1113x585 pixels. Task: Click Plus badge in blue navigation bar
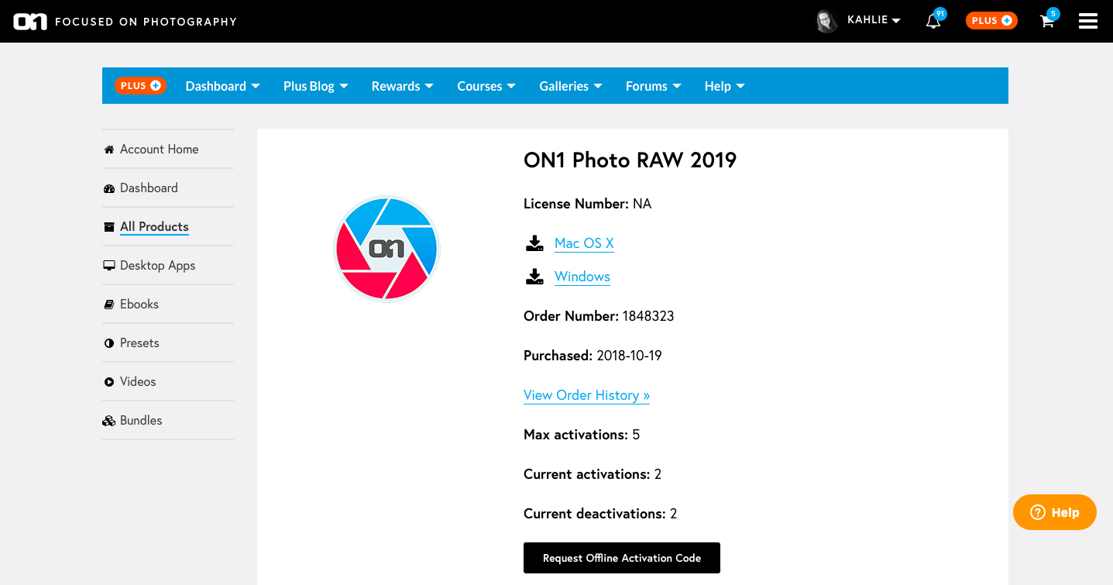[x=140, y=86]
